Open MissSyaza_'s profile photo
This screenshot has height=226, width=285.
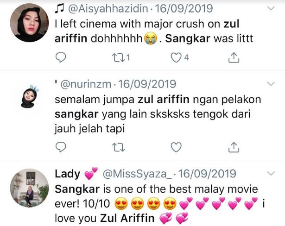point(29,188)
